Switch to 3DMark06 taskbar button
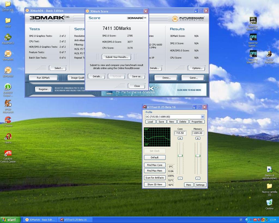279x223 pixels. pyautogui.click(x=40, y=220)
